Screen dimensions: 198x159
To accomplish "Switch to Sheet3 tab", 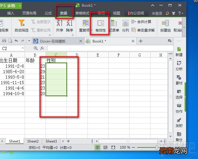I will 51,141.
